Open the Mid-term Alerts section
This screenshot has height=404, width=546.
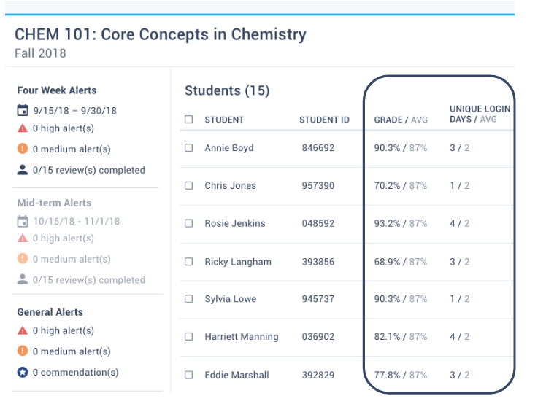[54, 203]
